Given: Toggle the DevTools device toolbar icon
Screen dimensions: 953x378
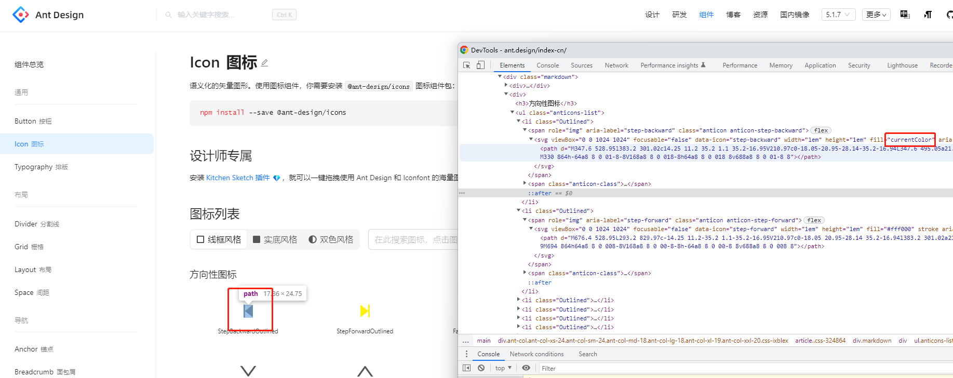Looking at the screenshot, I should coord(480,65).
